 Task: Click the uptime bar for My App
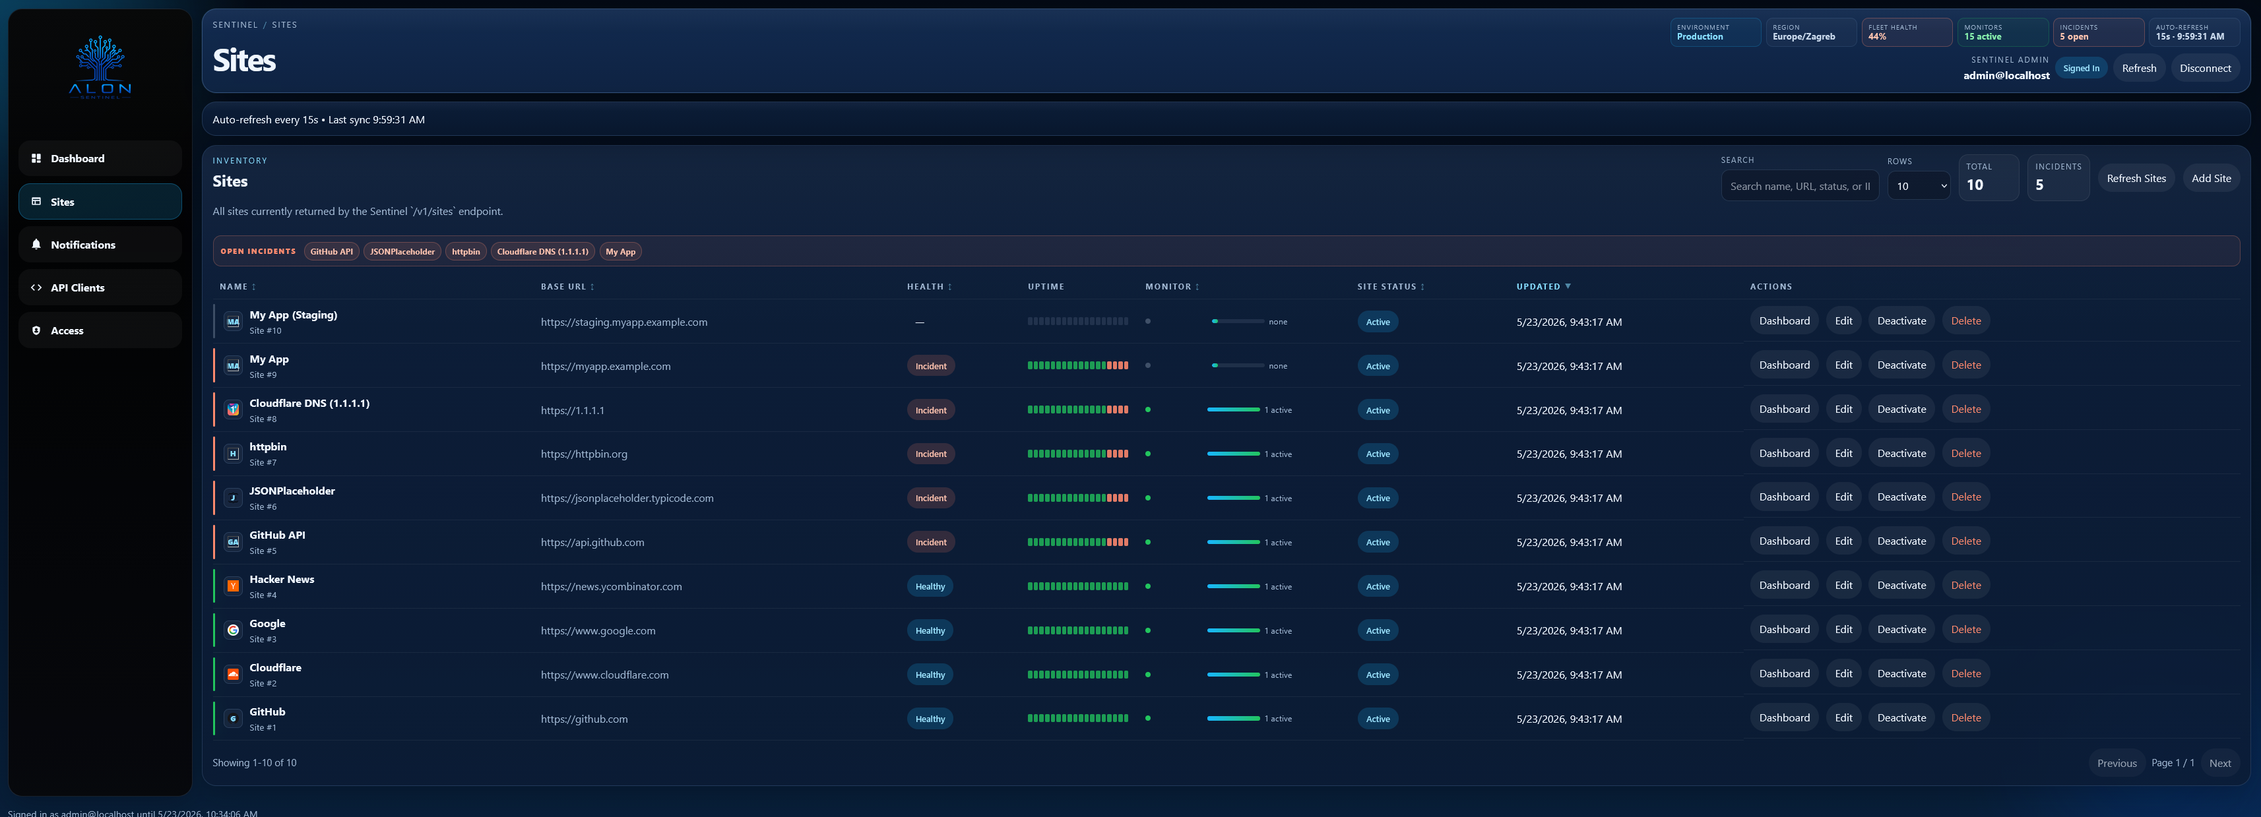coord(1078,366)
